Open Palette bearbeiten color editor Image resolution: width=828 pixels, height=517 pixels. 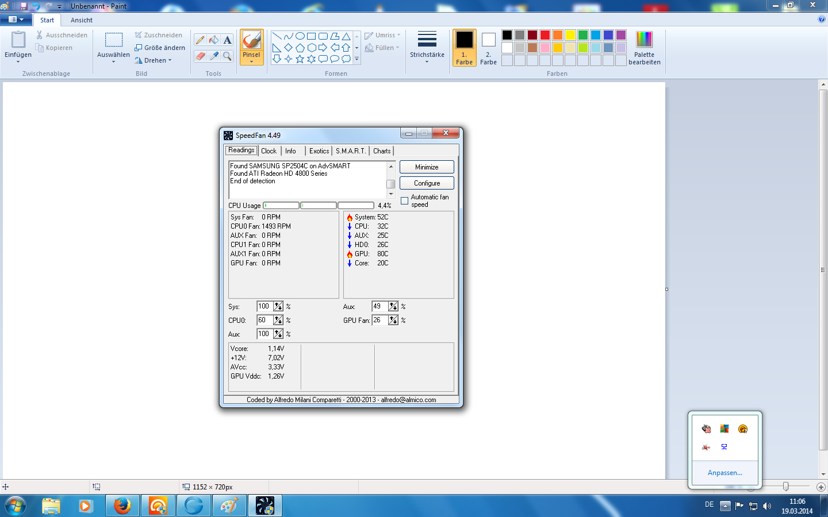pyautogui.click(x=645, y=48)
